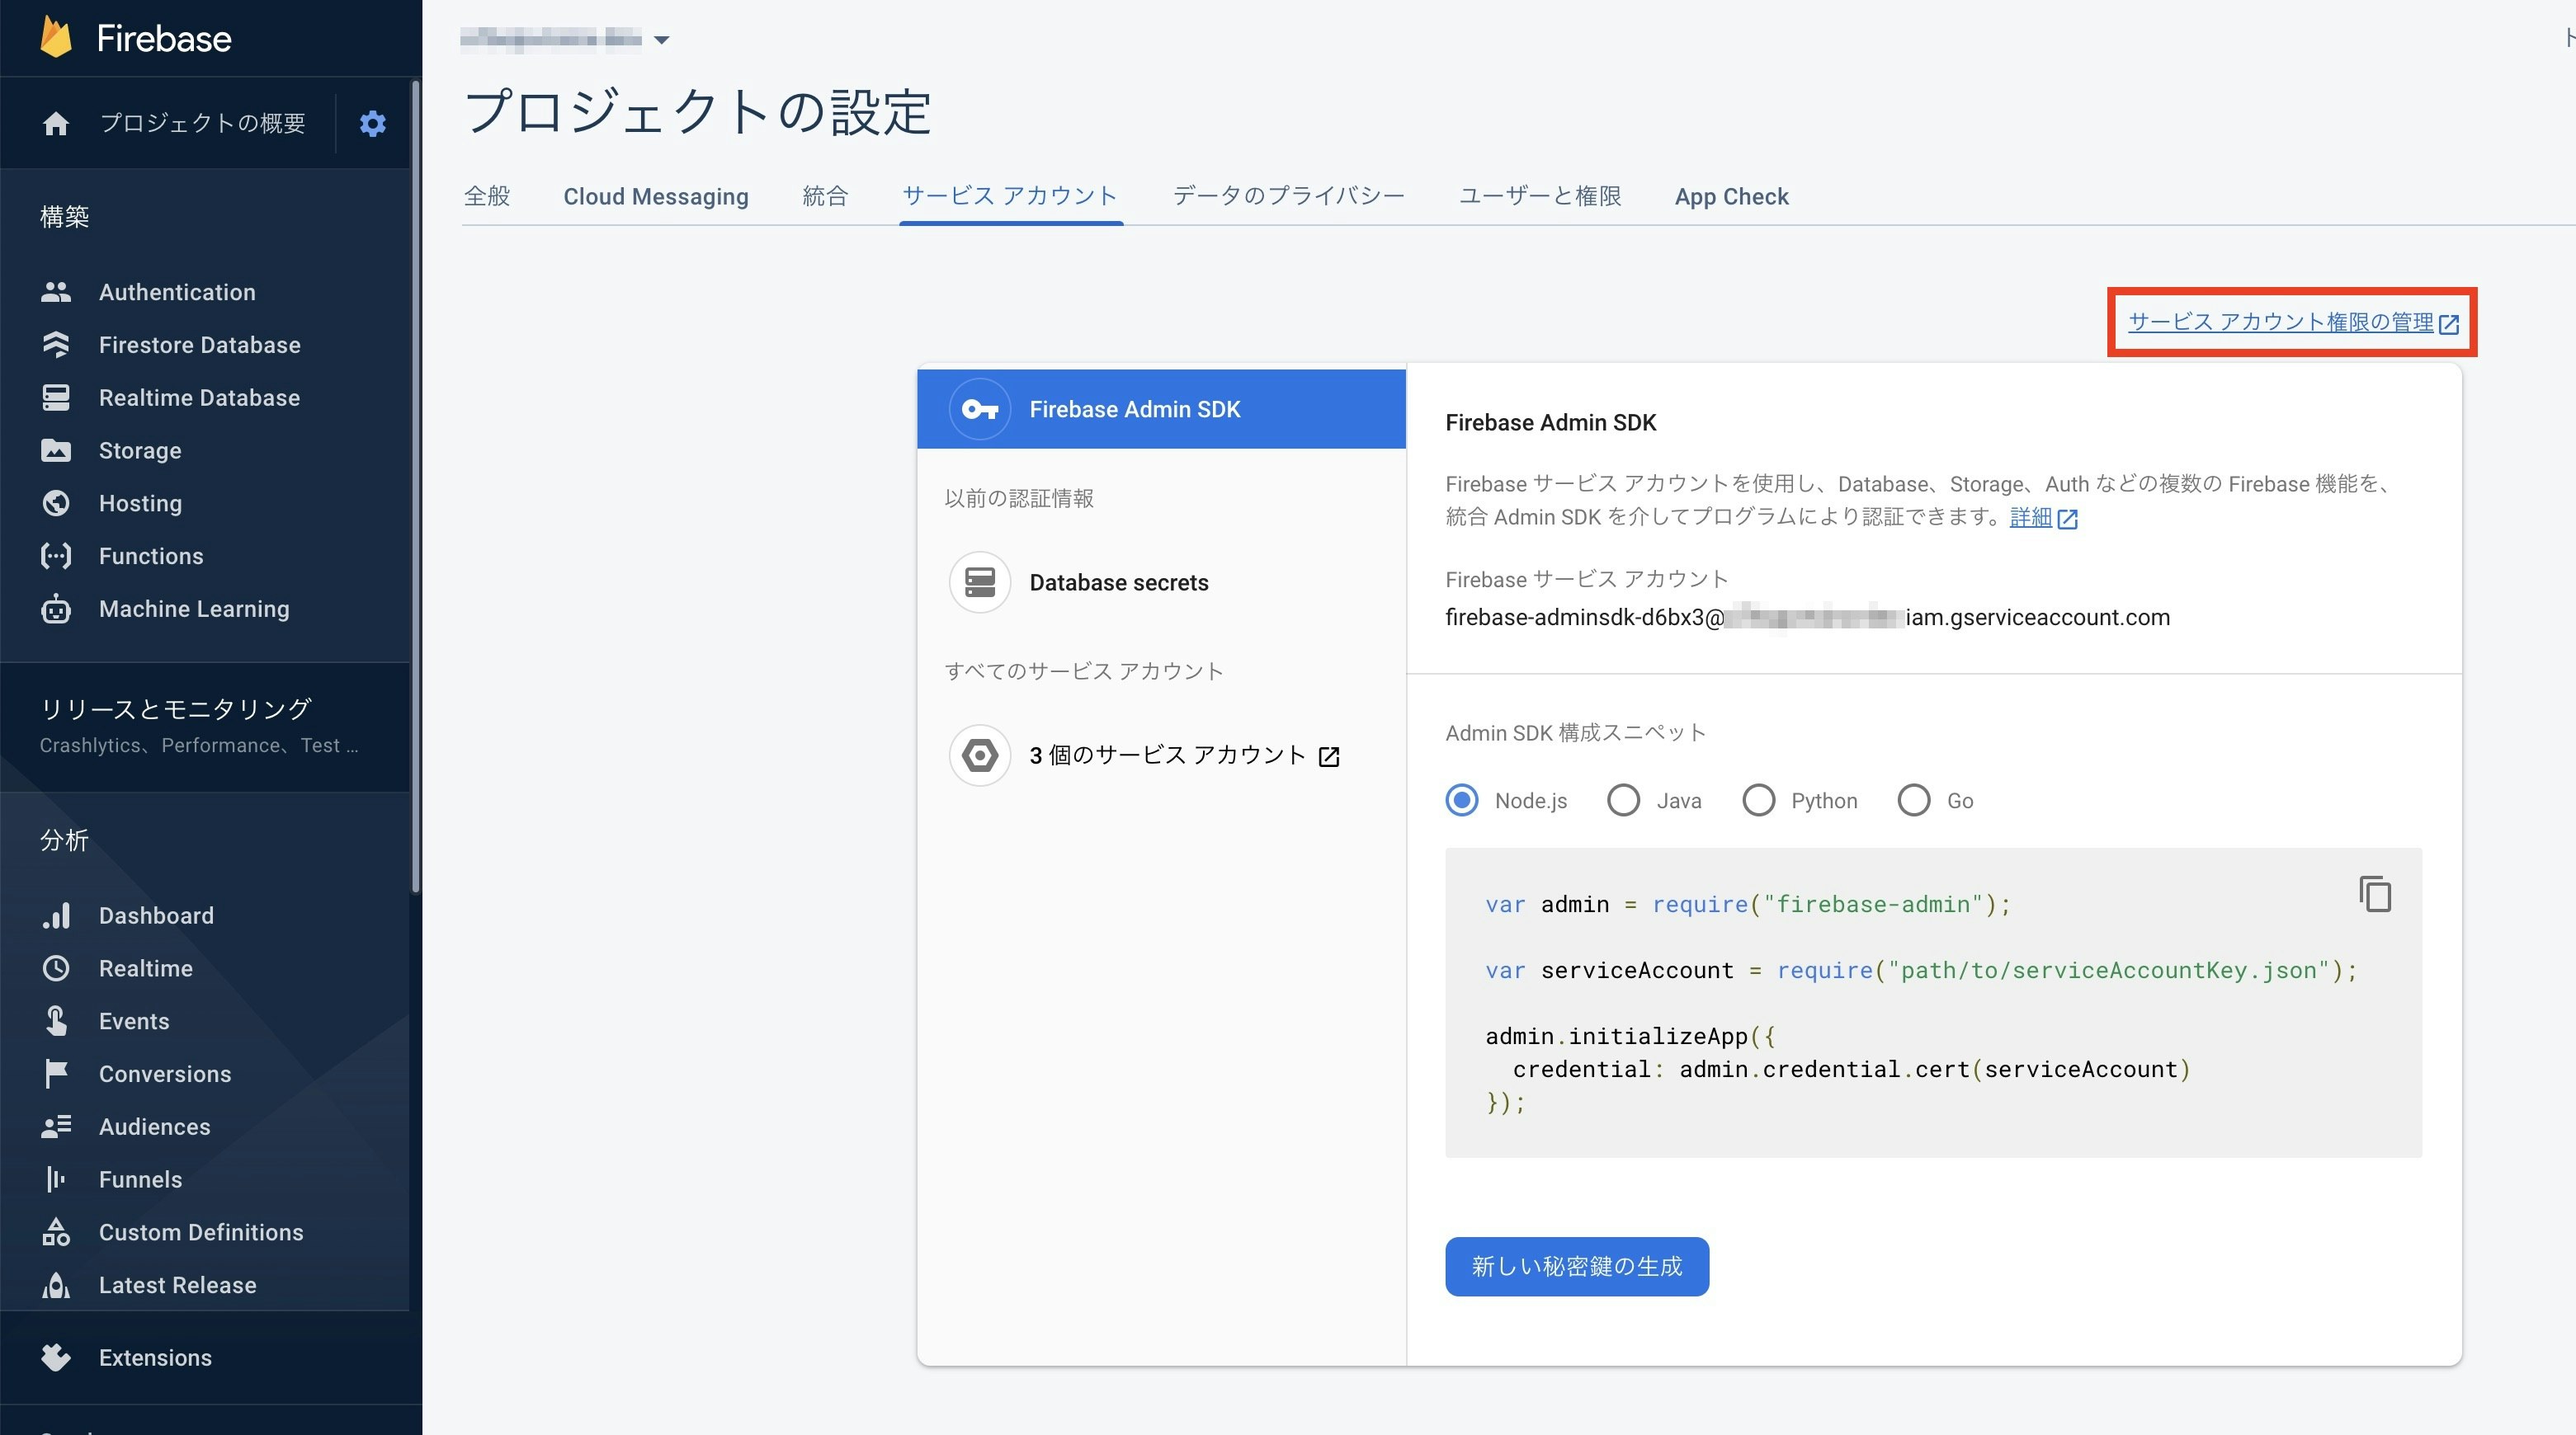Copy the Admin SDK code snippet
This screenshot has width=2576, height=1435.
(2375, 894)
